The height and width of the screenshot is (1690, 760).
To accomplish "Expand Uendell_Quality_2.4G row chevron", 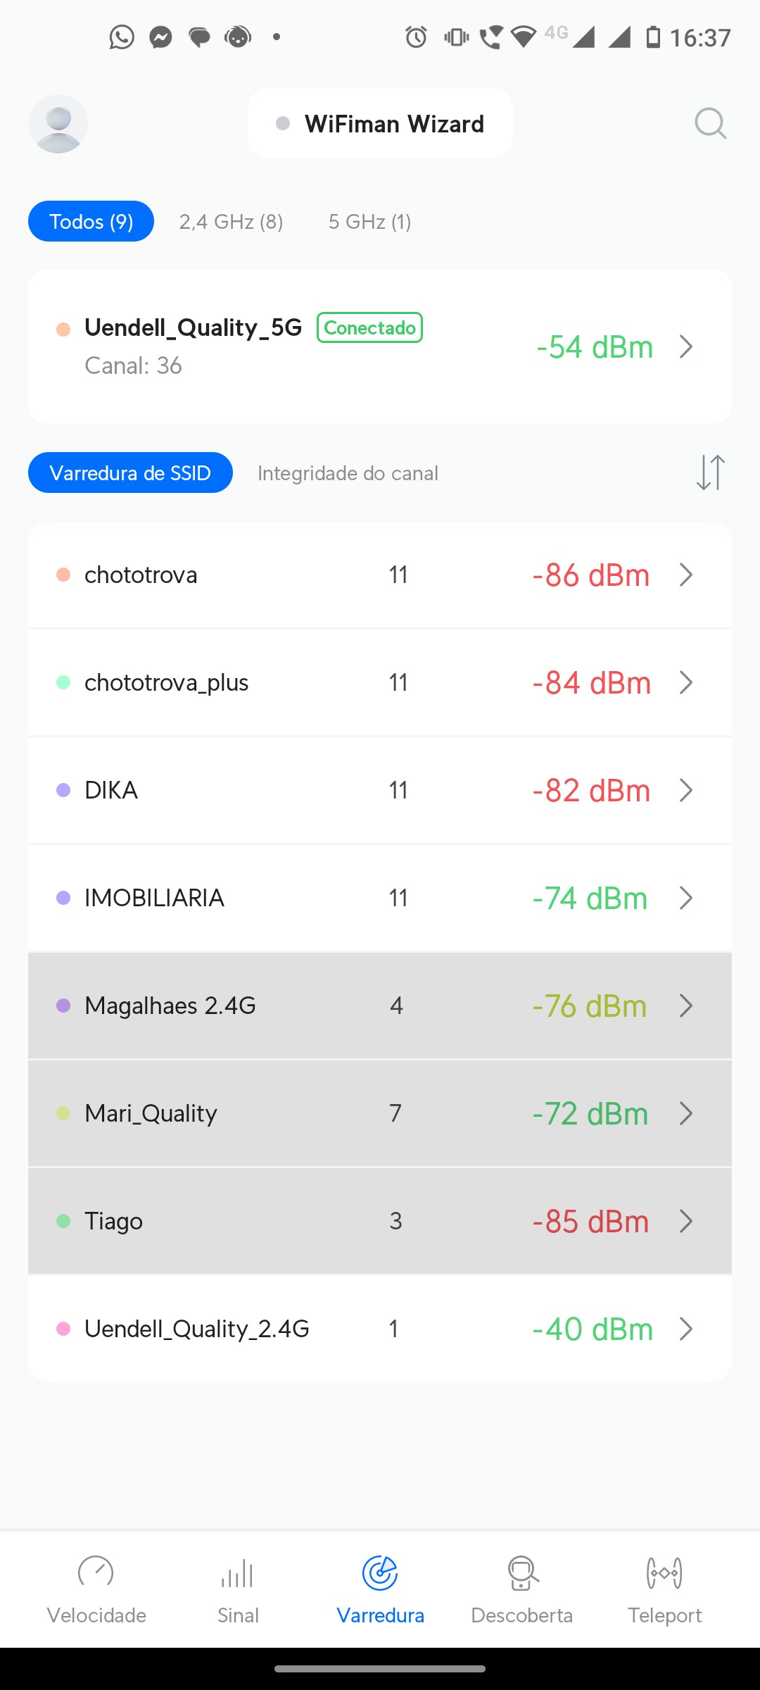I will point(686,1329).
